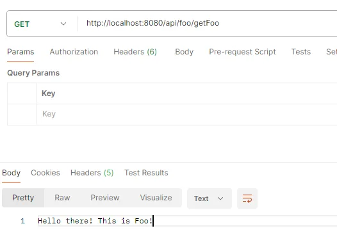Screen dimensions: 337x233
Task: Select the Pretty response view
Action: pyautogui.click(x=23, y=198)
